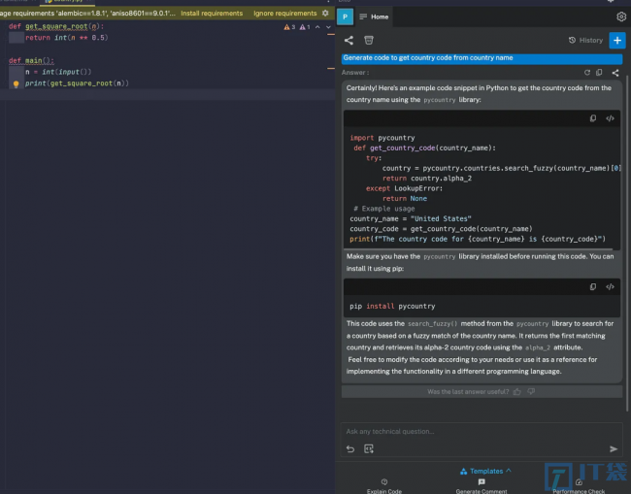Click the 1 weak warning indicator icon
The width and height of the screenshot is (631, 494).
click(305, 27)
